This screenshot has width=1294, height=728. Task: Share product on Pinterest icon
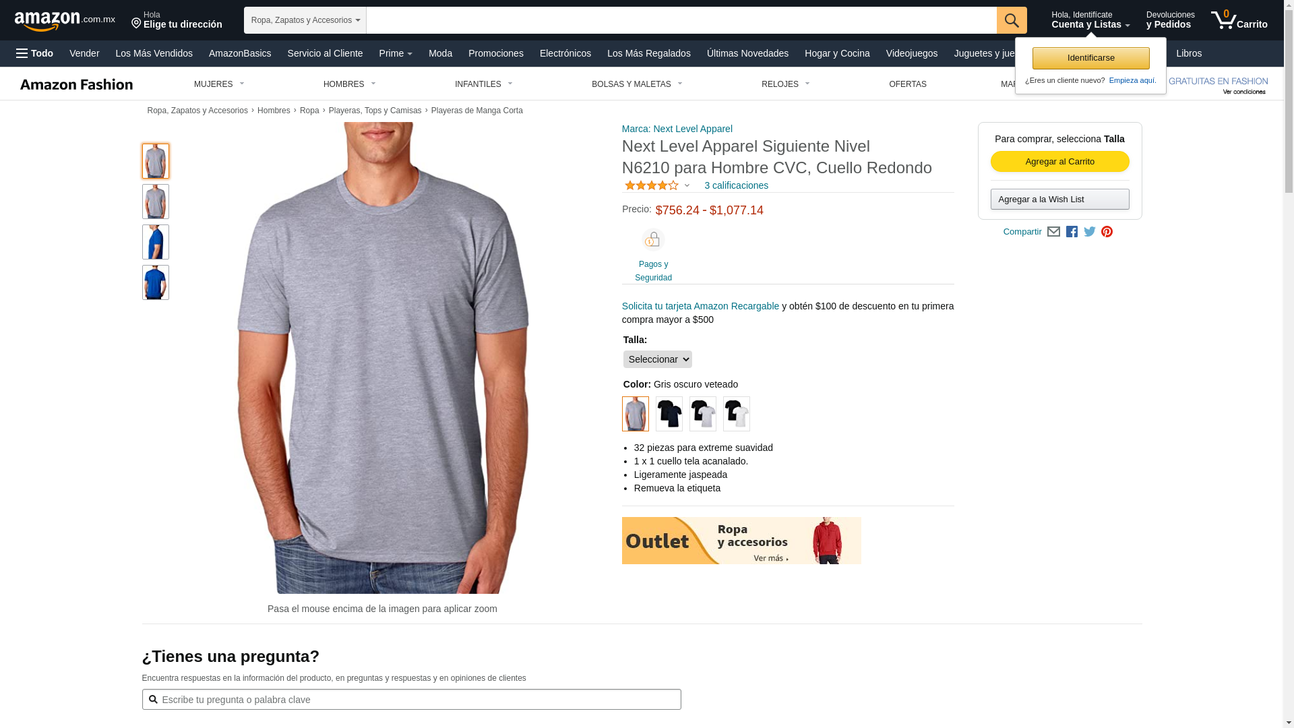click(x=1107, y=232)
